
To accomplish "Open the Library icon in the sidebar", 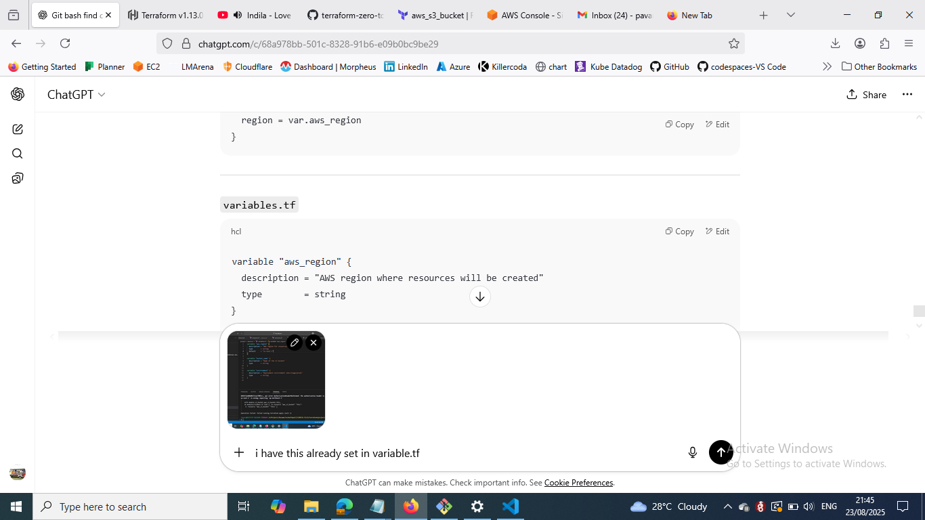I will tap(18, 179).
